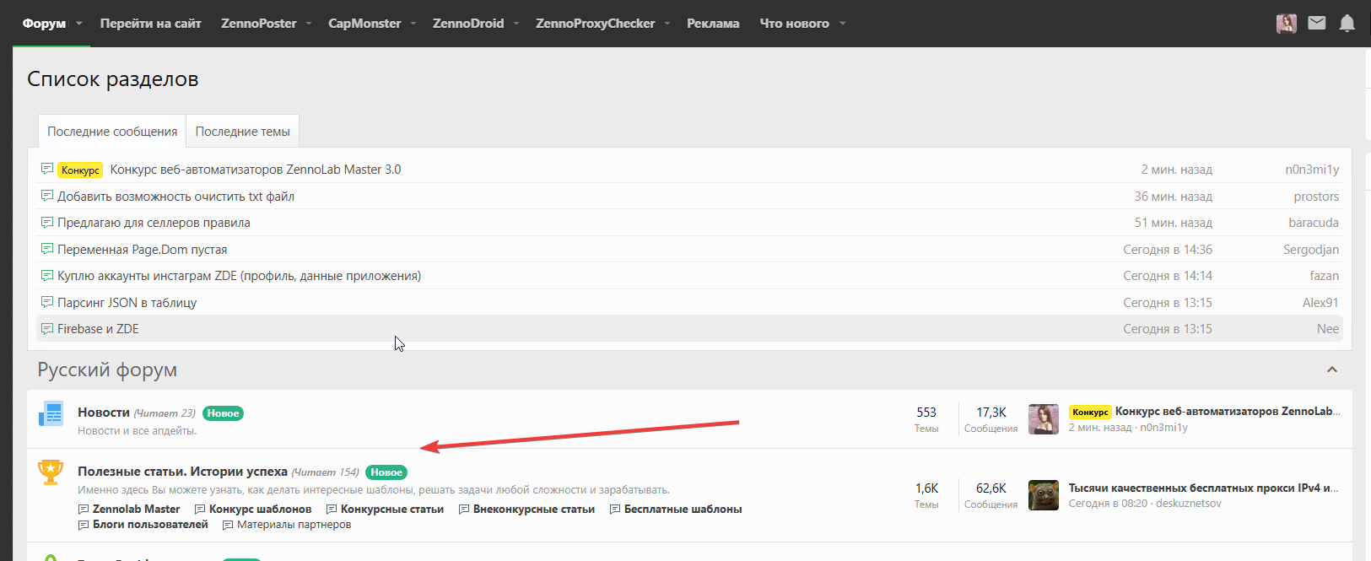The height and width of the screenshot is (561, 1371).
Task: Expand the ZennoProxyChecker menu arrow
Action: (x=667, y=24)
